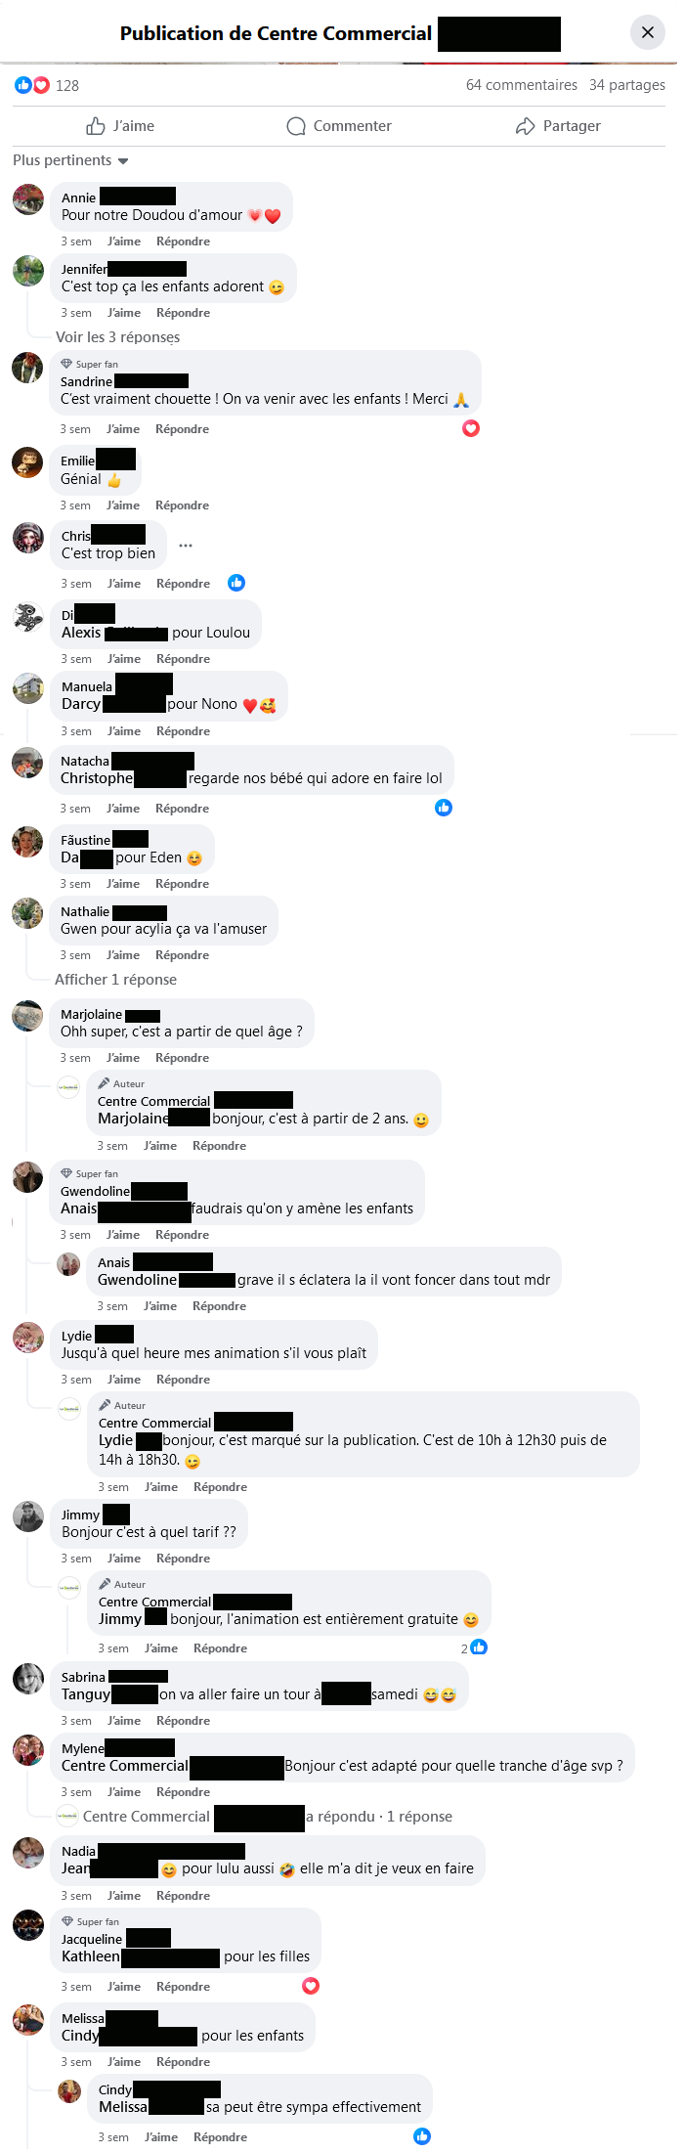Screen dimensions: 684x2153
Task: Like Jimmy's tarif question comment
Action: tap(124, 1559)
